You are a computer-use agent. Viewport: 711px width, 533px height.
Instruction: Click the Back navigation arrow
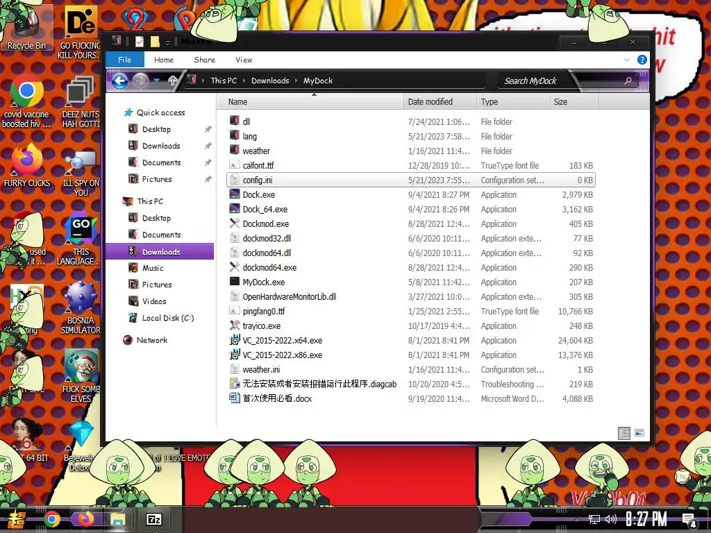coord(119,81)
